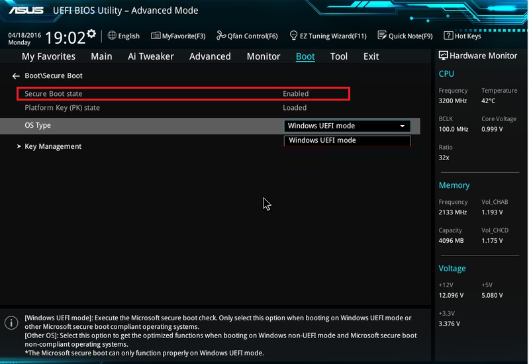Viewport: 529px width, 364px height.
Task: Choose Windows UEFI mode from the list
Action: (x=347, y=140)
